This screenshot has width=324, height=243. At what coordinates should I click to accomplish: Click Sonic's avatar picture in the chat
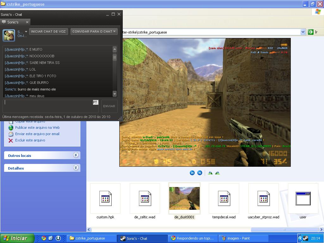tap(9, 35)
